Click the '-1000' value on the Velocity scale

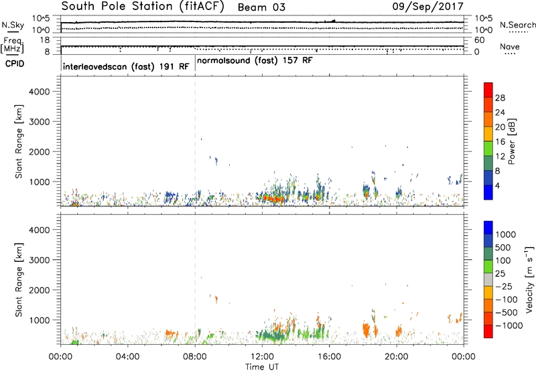509,325
